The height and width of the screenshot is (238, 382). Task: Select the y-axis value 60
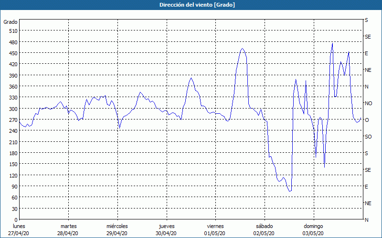[15, 198]
